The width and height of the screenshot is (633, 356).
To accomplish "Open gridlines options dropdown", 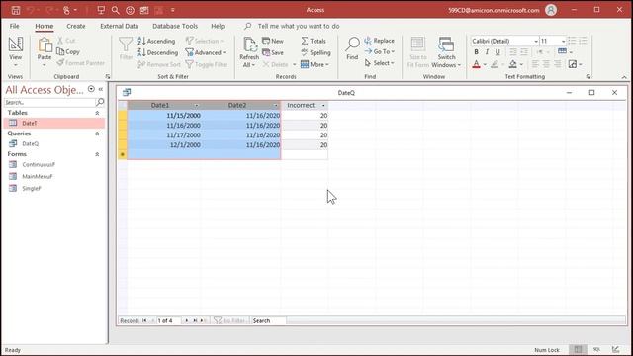I will (x=565, y=51).
